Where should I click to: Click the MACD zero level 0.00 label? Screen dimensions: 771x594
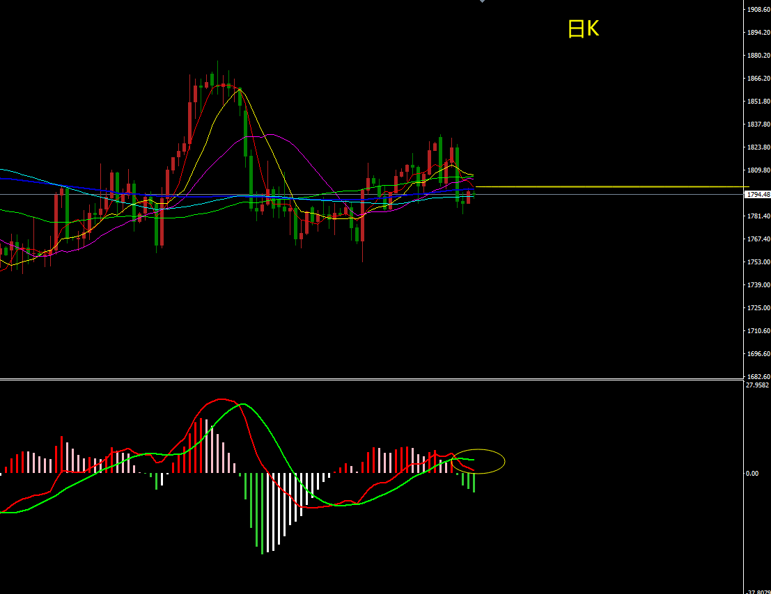click(x=752, y=474)
